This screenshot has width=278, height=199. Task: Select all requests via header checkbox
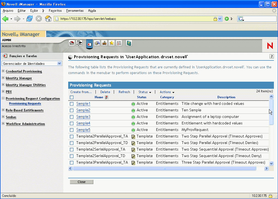tap(71, 97)
